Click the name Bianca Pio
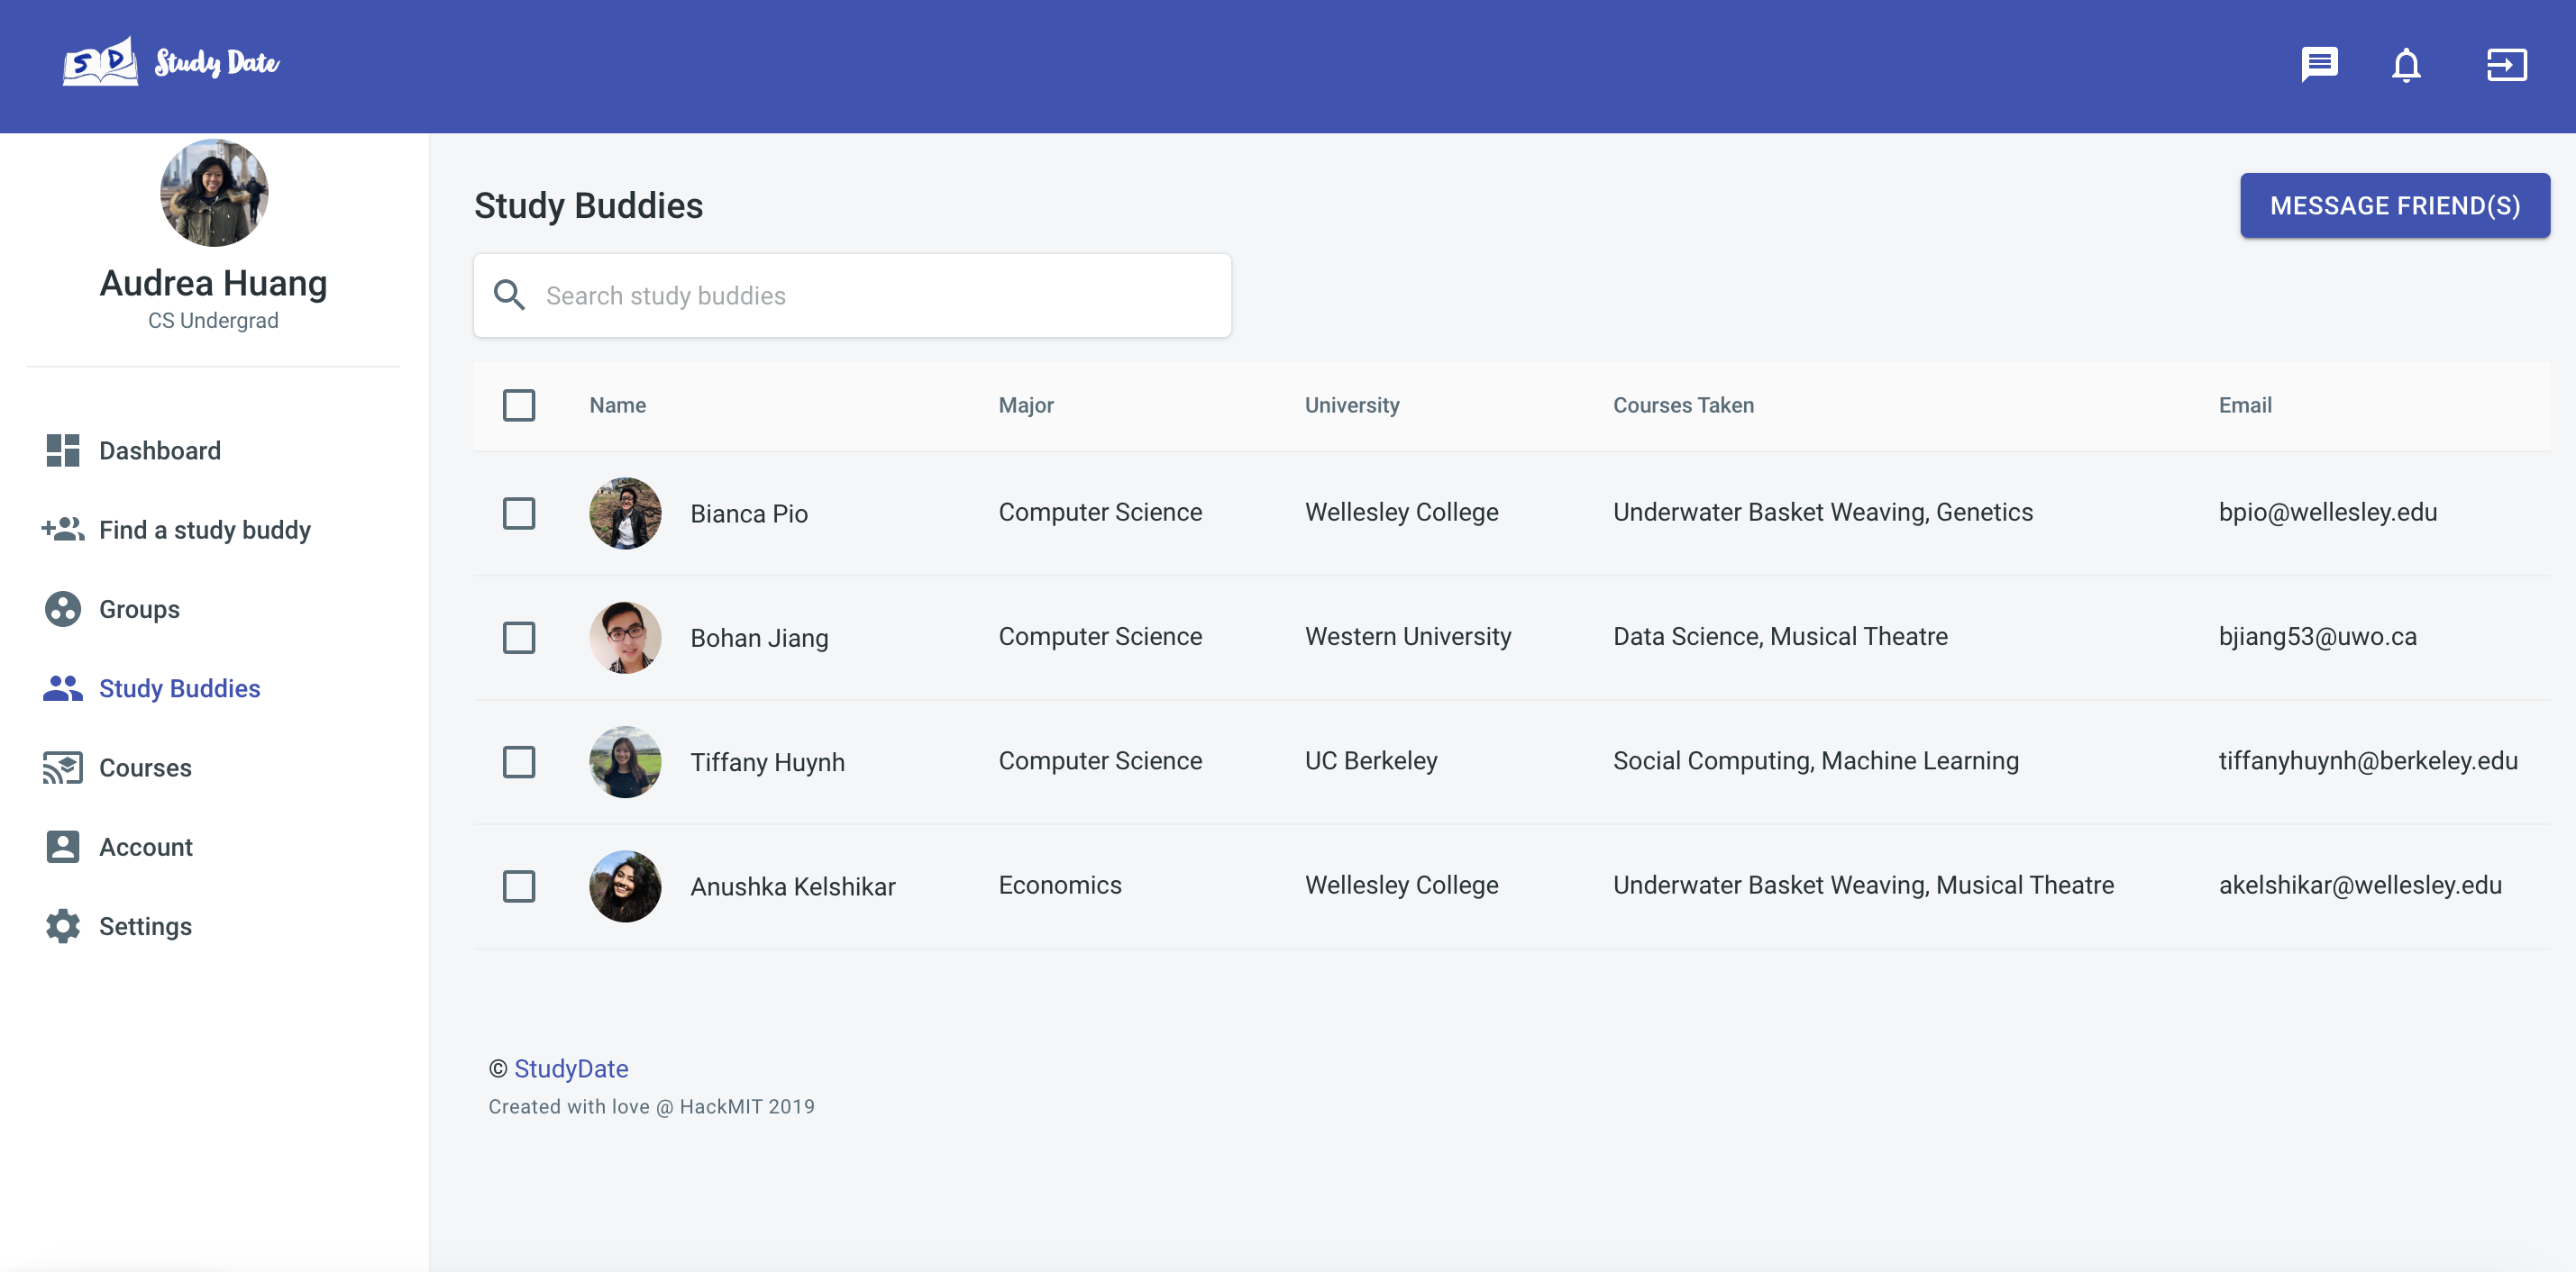Screen dimensions: 2576x1272 tap(748, 513)
